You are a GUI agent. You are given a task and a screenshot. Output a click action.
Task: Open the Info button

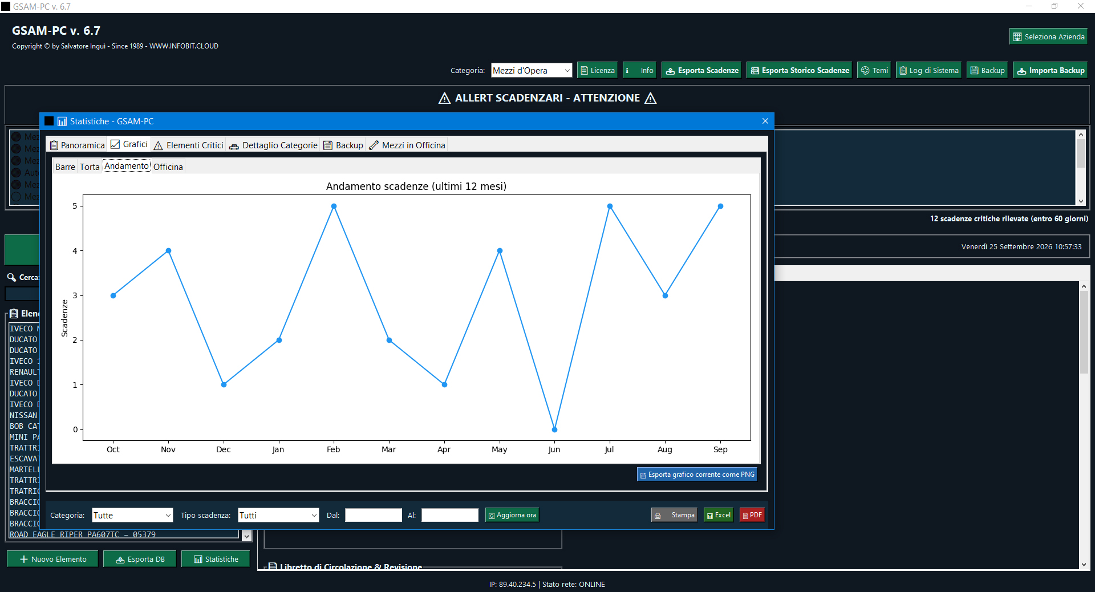click(x=639, y=70)
